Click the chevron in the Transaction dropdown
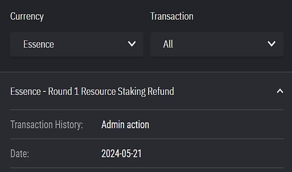This screenshot has width=292, height=172. pyautogui.click(x=272, y=44)
